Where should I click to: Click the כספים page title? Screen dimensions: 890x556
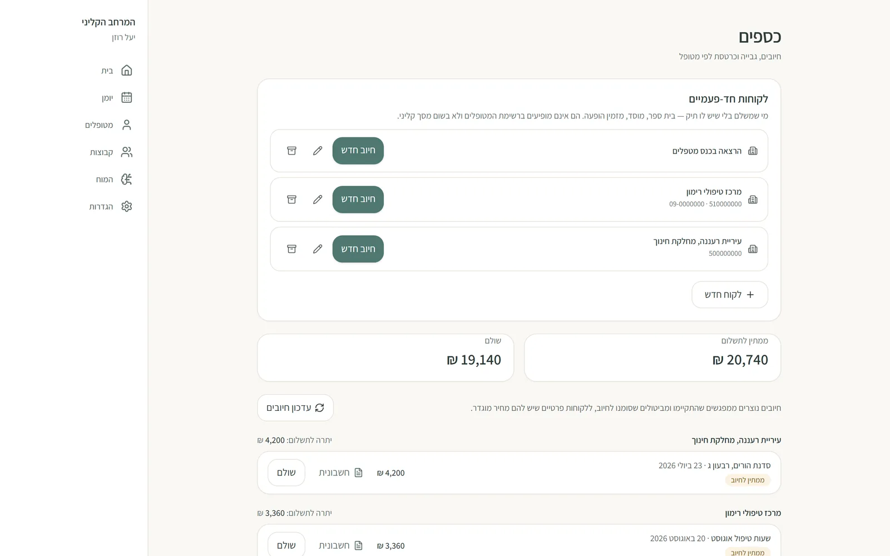760,37
